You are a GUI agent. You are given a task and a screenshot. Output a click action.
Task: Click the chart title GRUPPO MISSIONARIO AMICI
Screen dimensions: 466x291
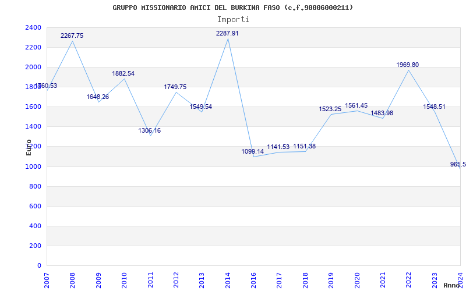(232, 8)
